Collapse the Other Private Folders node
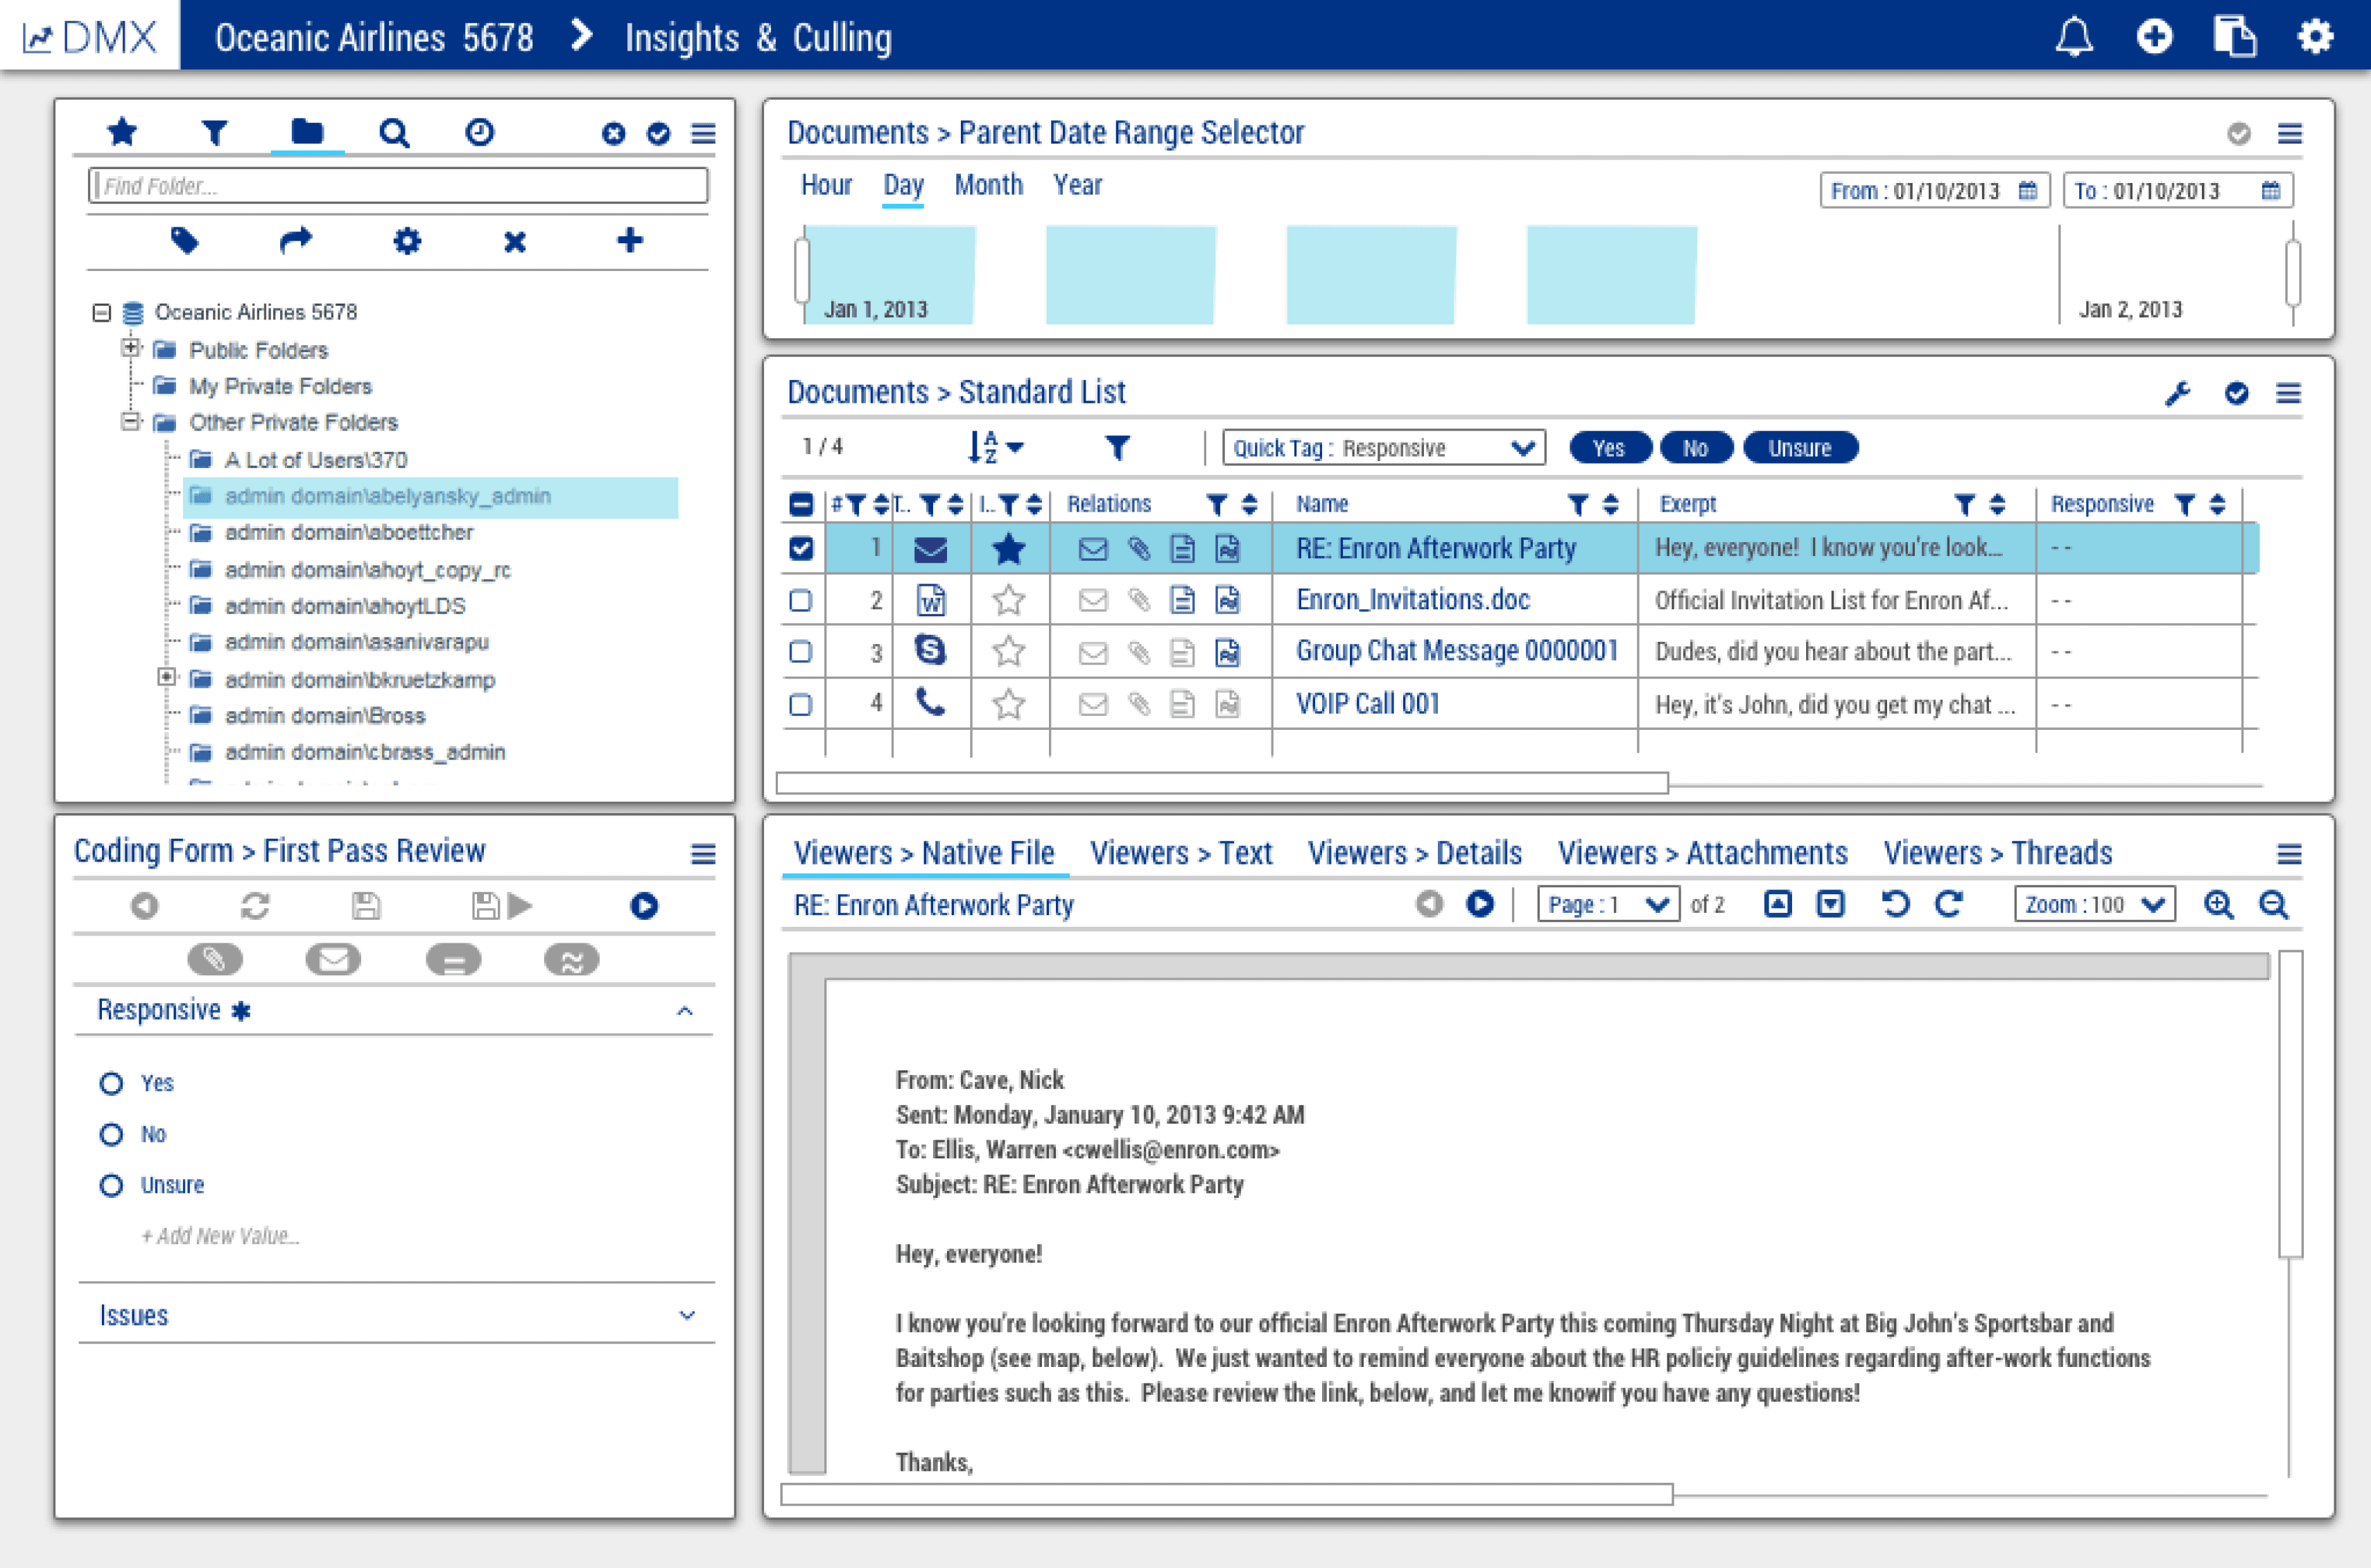This screenshot has width=2371, height=1568. coord(130,421)
